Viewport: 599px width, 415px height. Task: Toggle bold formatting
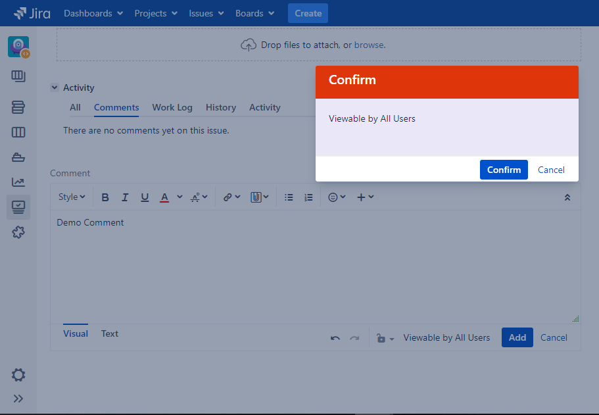tap(105, 197)
